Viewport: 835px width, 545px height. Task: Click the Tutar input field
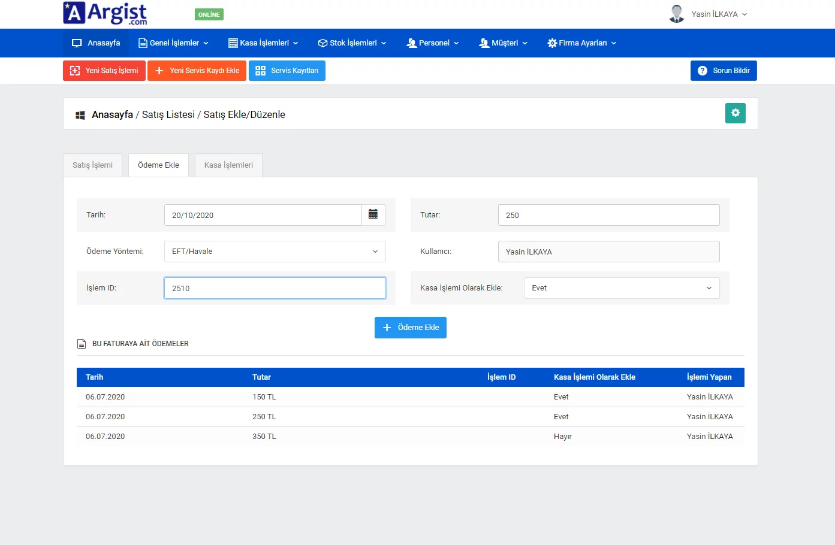tap(608, 215)
